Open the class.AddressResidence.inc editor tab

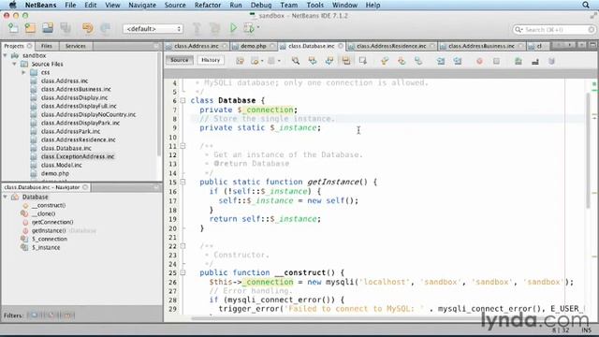point(391,46)
